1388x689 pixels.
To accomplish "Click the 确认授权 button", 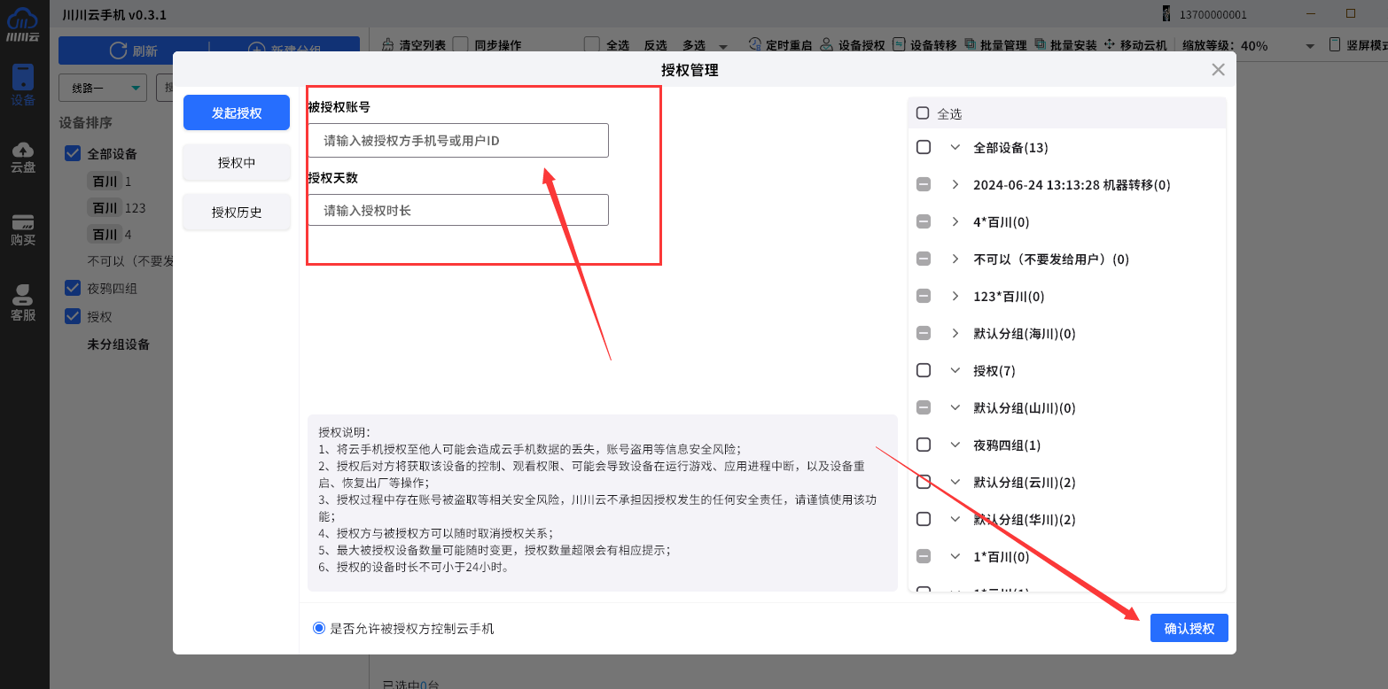I will 1189,628.
